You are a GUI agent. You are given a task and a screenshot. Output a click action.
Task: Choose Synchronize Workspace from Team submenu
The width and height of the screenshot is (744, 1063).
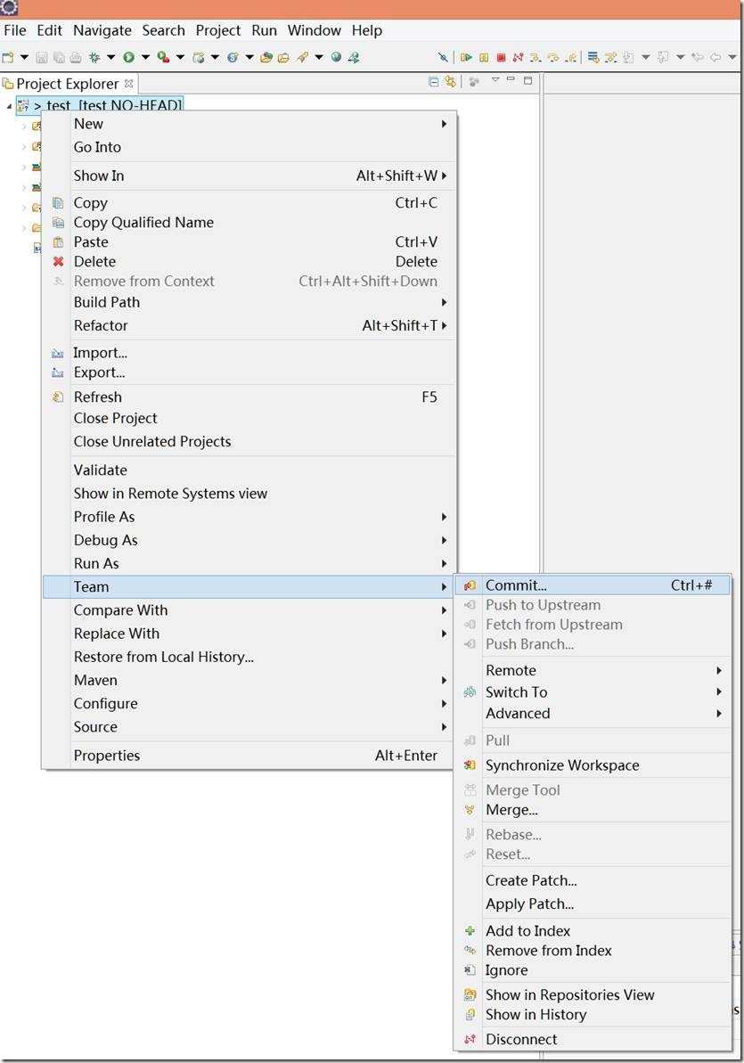coord(561,765)
